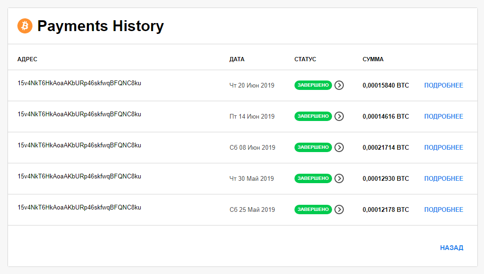The width and height of the screenshot is (484, 274).
Task: View details of the 0,00021714 BTC payment
Action: (444, 147)
